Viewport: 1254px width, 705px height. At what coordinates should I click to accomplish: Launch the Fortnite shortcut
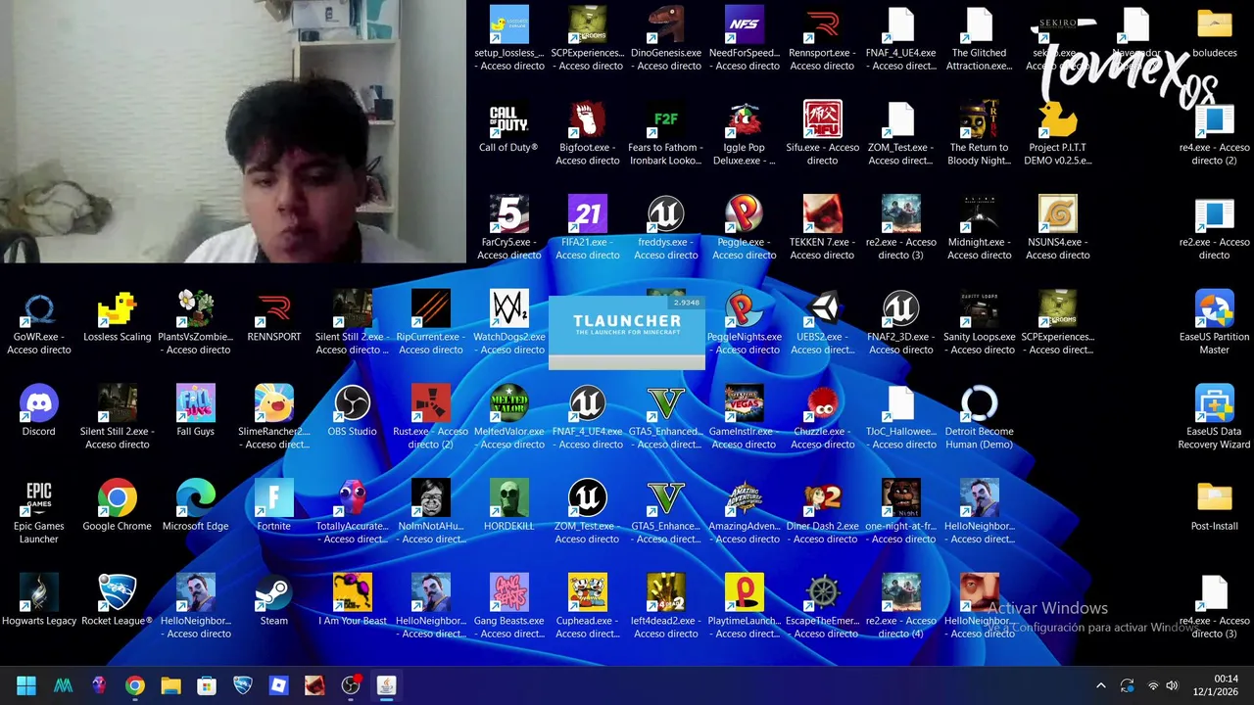(274, 506)
